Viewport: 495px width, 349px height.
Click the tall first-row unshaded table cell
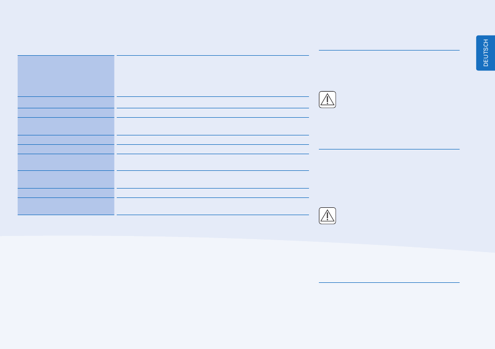[213, 76]
